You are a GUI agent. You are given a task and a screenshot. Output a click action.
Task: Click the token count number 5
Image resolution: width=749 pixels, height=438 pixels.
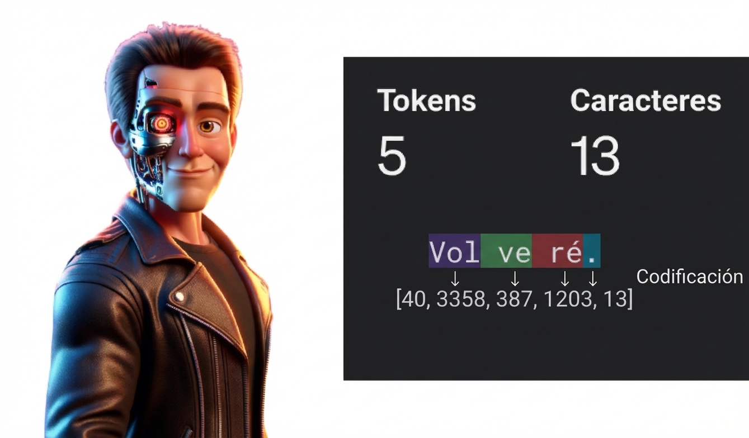[392, 156]
